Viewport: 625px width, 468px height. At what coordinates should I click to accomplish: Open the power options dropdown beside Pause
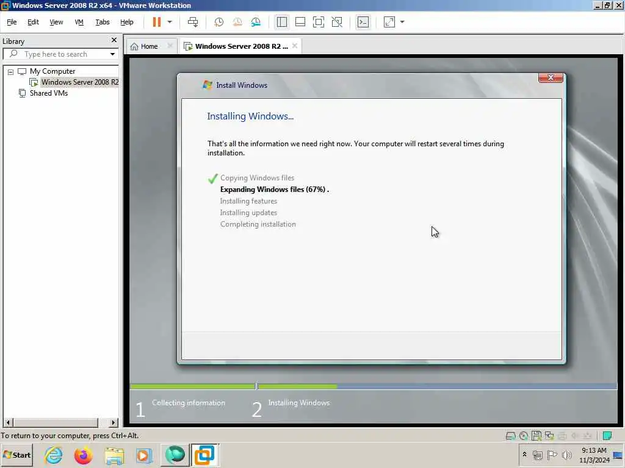[x=170, y=22]
